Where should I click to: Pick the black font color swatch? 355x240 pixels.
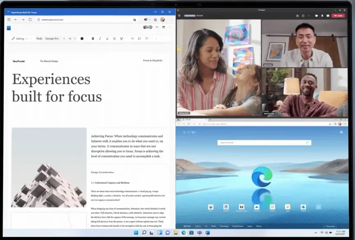[82, 39]
